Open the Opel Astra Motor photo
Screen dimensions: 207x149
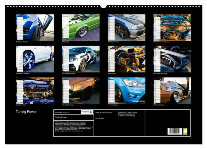(x=35, y=91)
